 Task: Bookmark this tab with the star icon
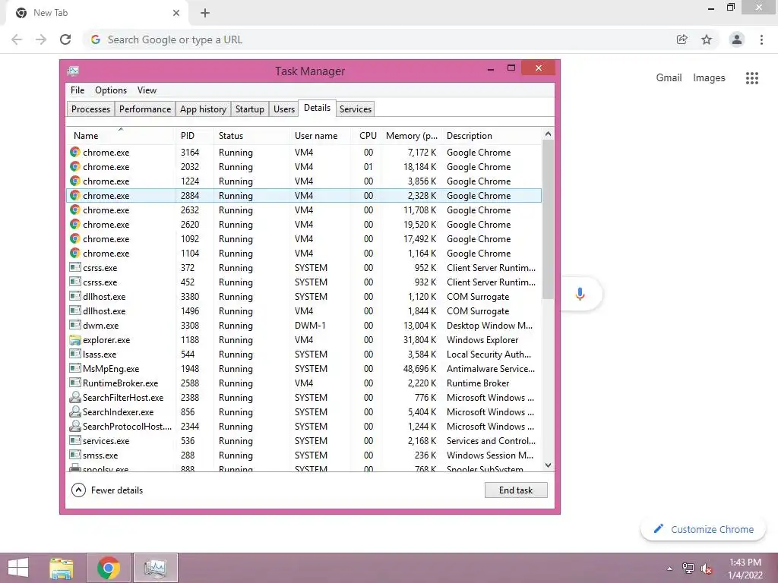coord(707,39)
